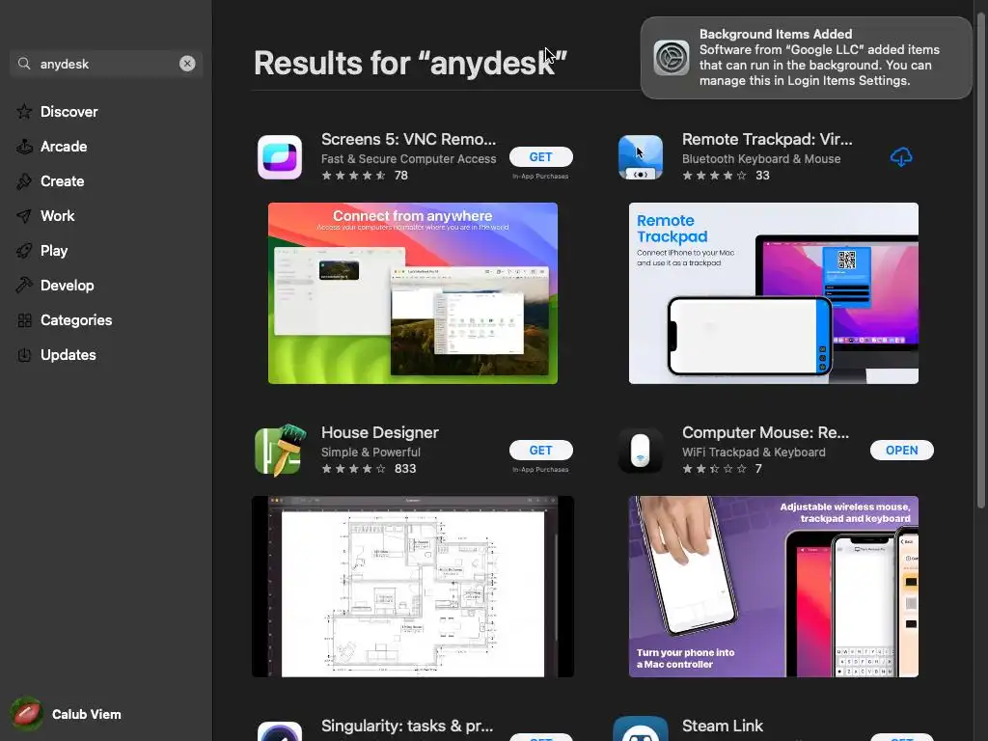The width and height of the screenshot is (988, 741).
Task: Click the results vertical scrollbar
Action: pyautogui.click(x=980, y=259)
